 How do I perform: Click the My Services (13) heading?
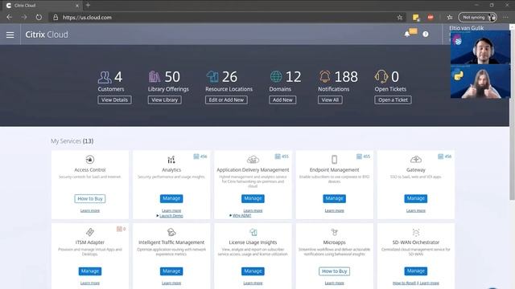pos(72,141)
